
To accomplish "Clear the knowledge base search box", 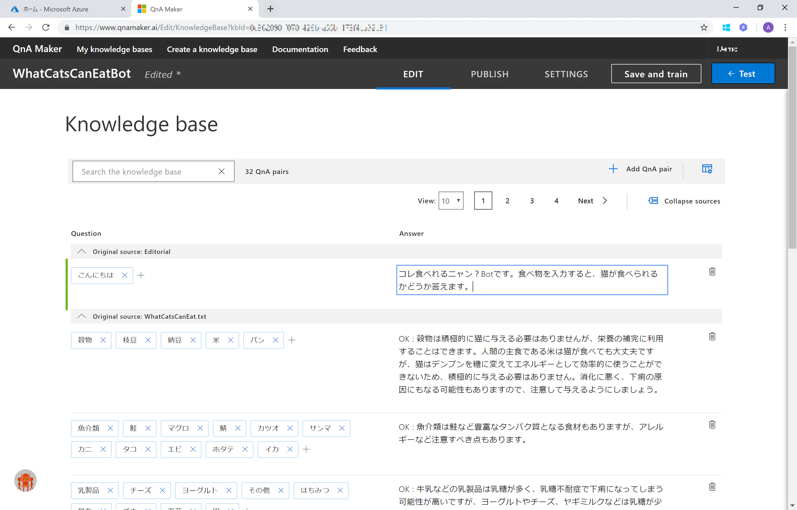I will (x=222, y=171).
